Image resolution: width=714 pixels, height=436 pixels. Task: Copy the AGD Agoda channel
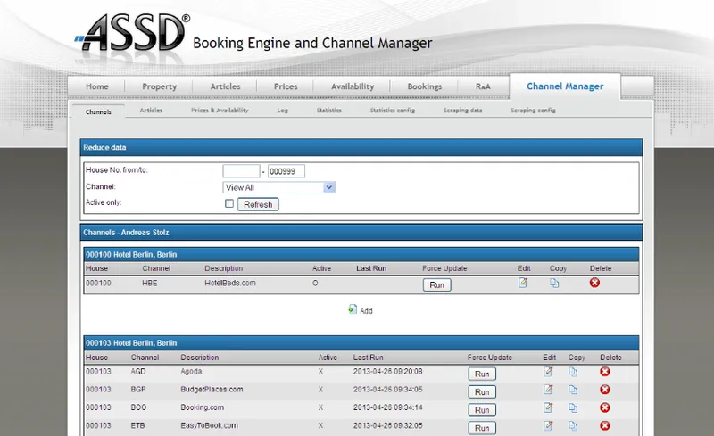(x=573, y=373)
